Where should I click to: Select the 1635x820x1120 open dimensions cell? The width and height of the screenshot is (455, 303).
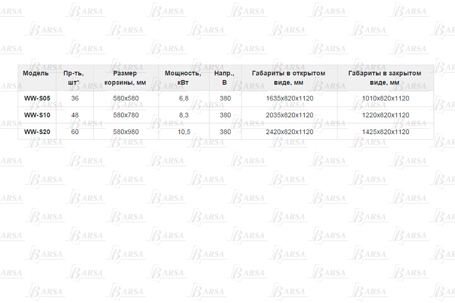(289, 98)
